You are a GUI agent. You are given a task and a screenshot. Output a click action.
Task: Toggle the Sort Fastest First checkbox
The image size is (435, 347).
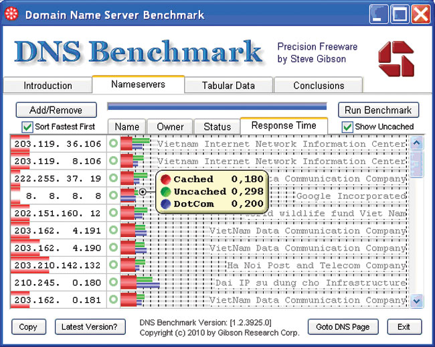(27, 127)
